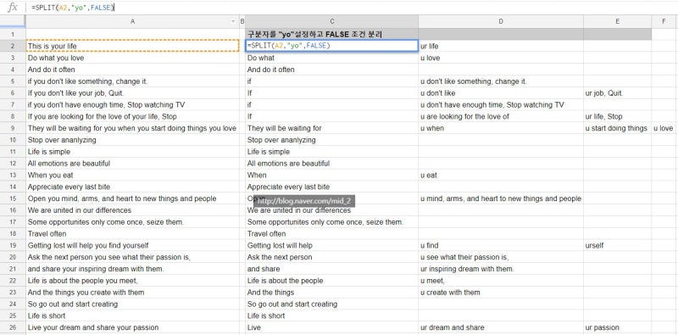Viewport: 678px width, 335px height.
Task: Click 'ur life, Stop' cell
Action: (618, 116)
